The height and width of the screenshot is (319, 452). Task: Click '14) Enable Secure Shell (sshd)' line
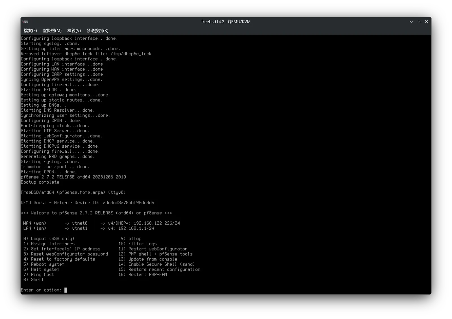(x=157, y=264)
